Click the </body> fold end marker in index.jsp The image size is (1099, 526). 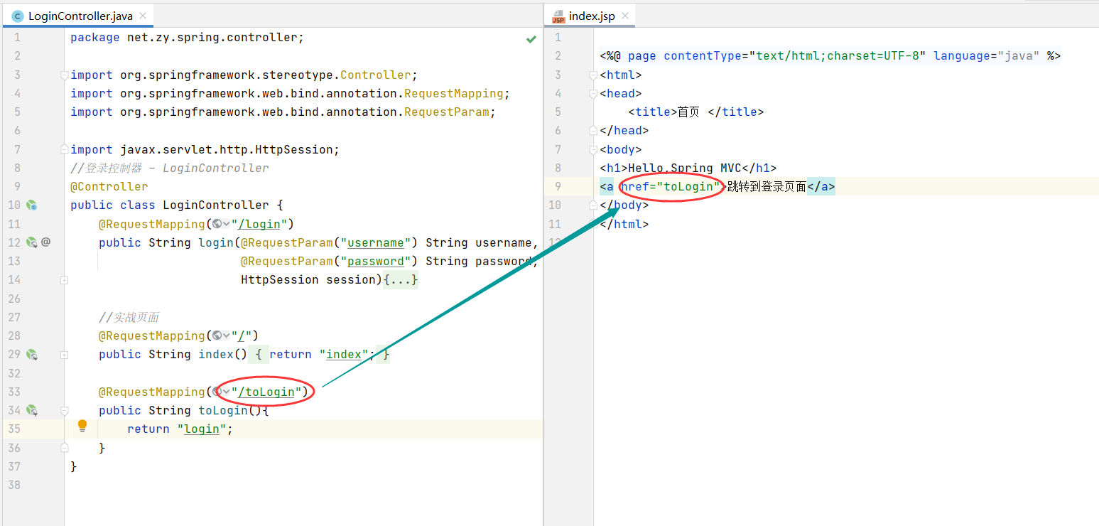pyautogui.click(x=594, y=205)
